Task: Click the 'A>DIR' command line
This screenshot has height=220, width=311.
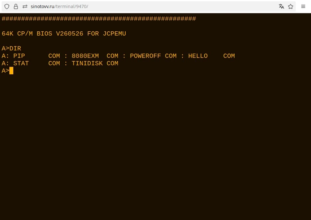Action: (x=11, y=48)
